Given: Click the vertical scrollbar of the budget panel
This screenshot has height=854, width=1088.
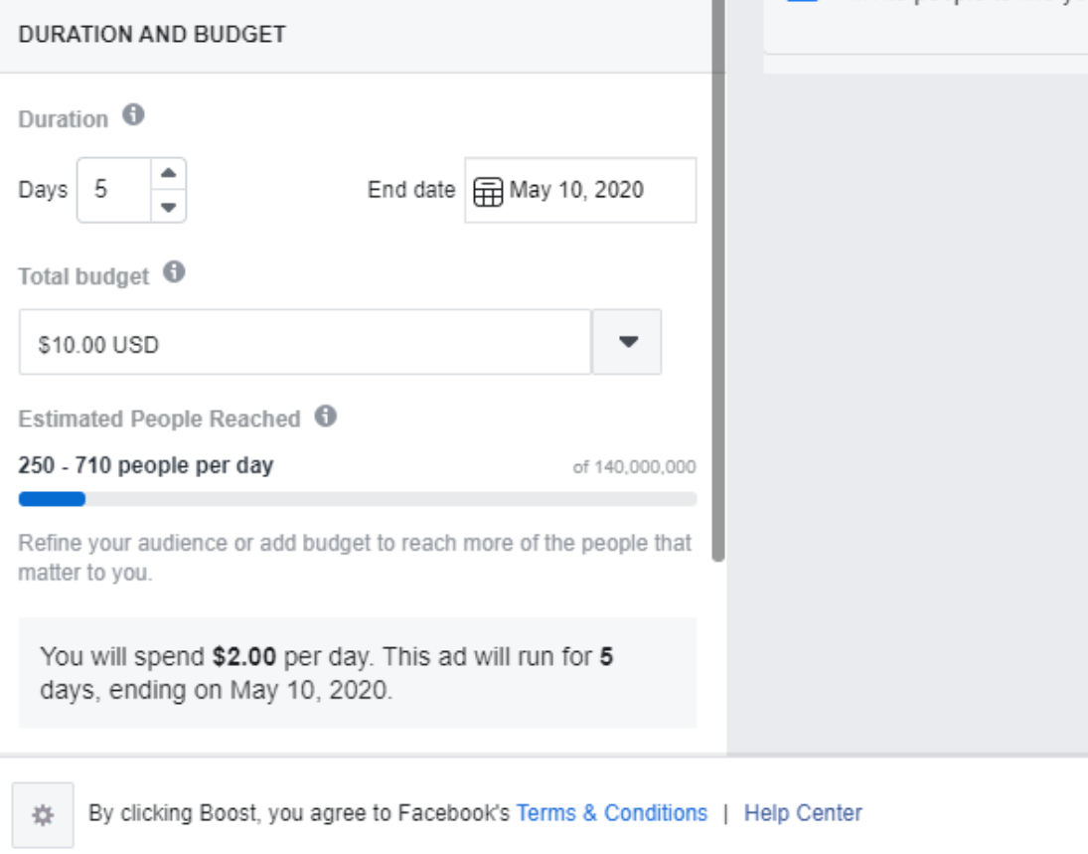Looking at the screenshot, I should (x=718, y=298).
